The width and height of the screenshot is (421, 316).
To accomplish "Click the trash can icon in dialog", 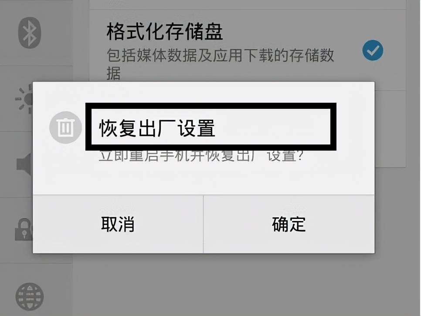I will coord(65,128).
